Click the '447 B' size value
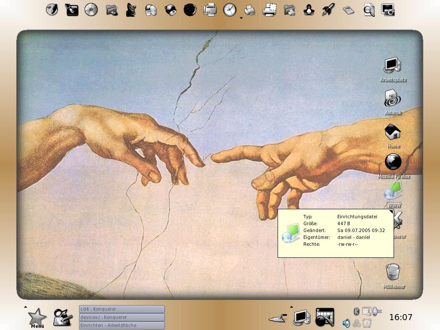 tap(343, 223)
